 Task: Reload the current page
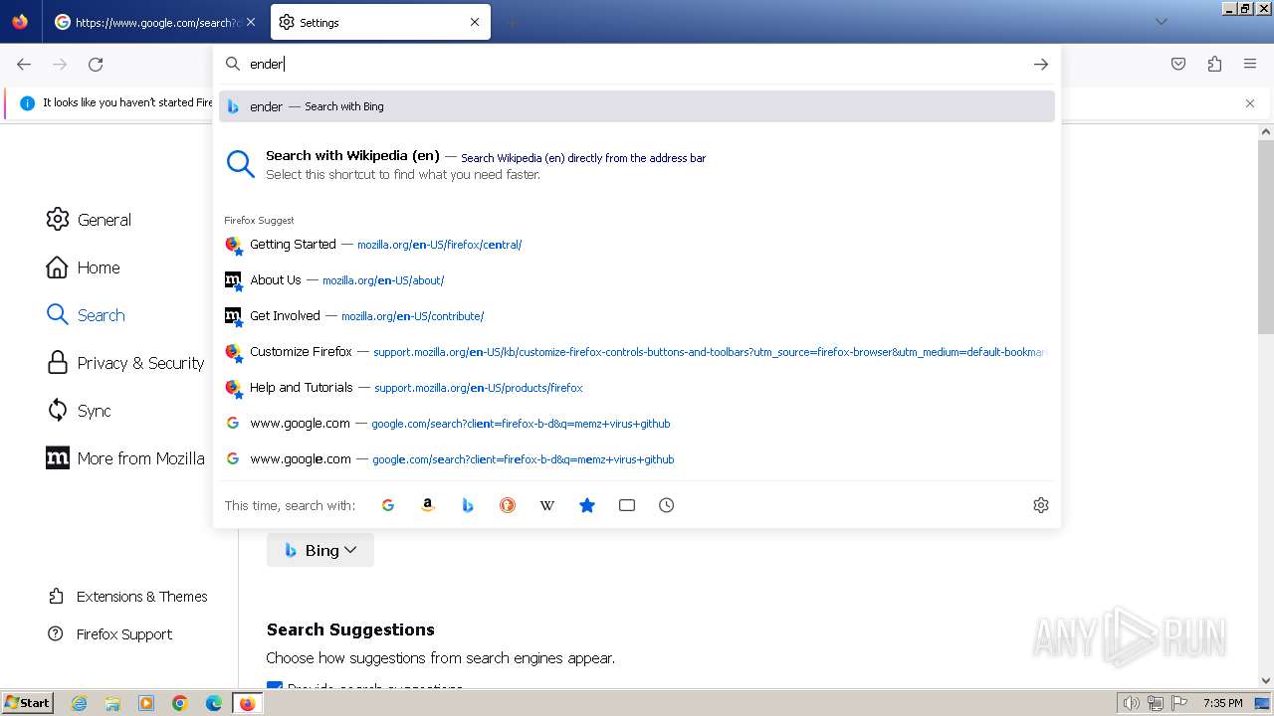[96, 64]
